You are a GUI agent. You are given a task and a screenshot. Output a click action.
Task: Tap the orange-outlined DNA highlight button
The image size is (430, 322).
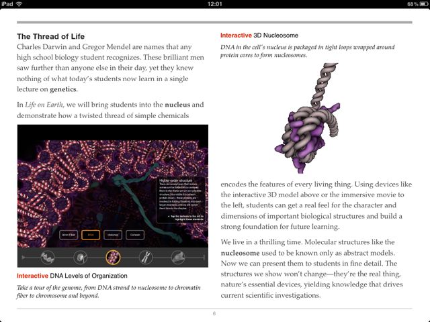(x=91, y=235)
